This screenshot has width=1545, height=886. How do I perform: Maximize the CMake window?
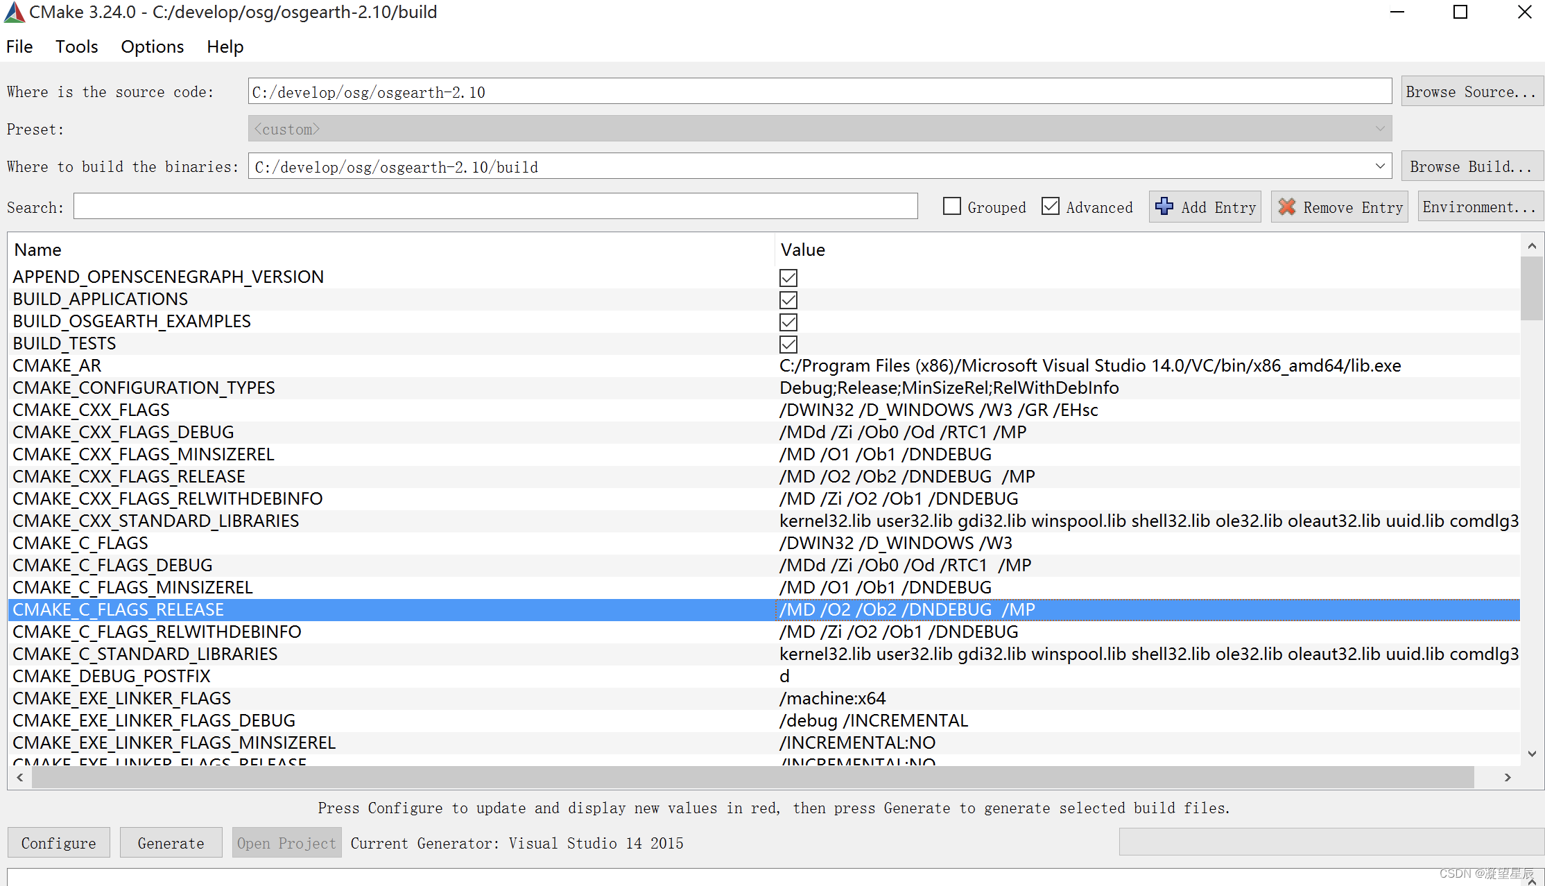click(x=1460, y=12)
